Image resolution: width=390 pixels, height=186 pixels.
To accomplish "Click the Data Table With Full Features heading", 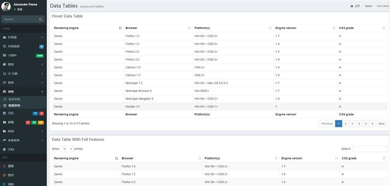I will pyautogui.click(x=78, y=139).
